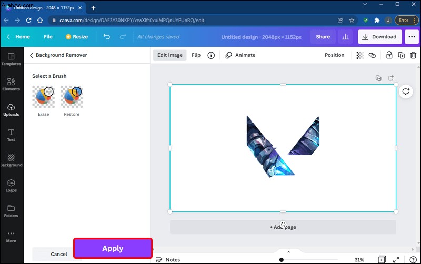Click the canva.com address bar
This screenshot has height=264, width=421.
tap(132, 20)
